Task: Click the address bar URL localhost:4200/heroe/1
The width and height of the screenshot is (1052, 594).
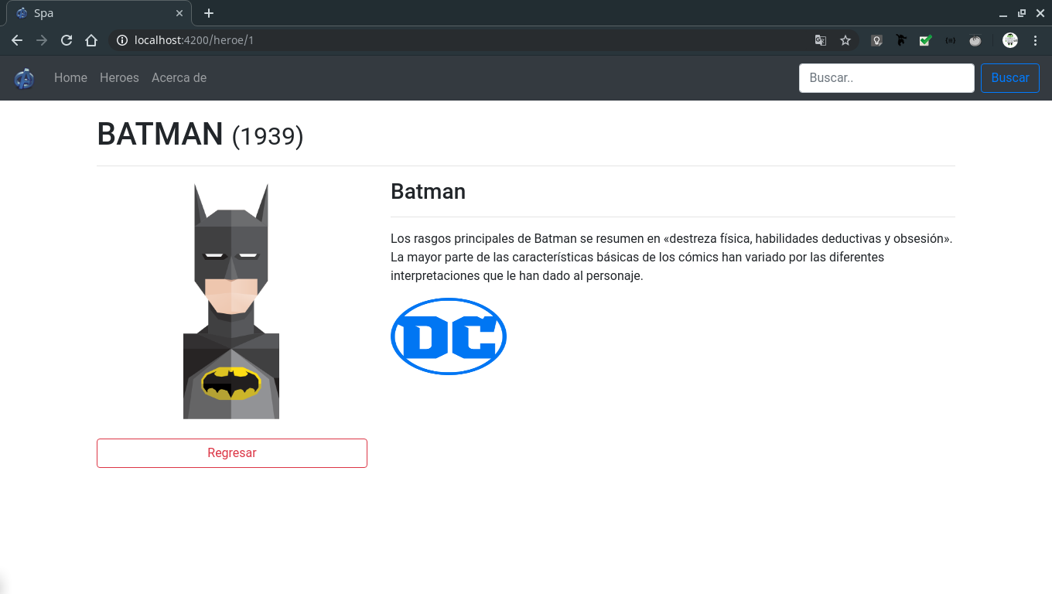Action: (x=194, y=40)
